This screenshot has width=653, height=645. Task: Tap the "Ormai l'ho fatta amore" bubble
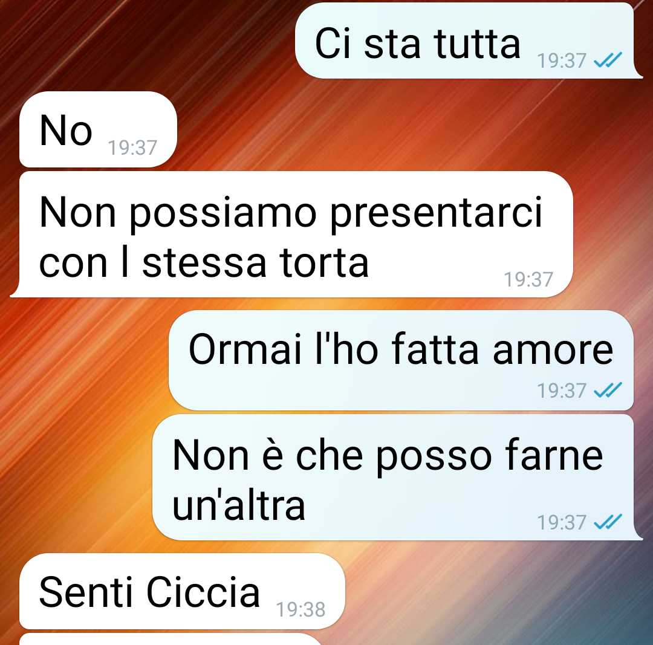(401, 360)
